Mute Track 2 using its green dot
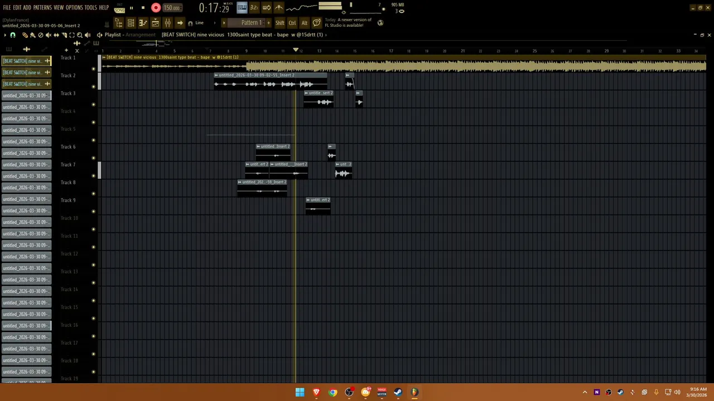The height and width of the screenshot is (401, 714). pos(93,87)
